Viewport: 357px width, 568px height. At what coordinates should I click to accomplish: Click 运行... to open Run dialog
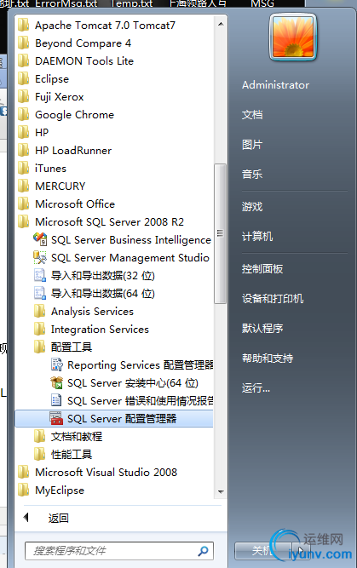click(256, 388)
